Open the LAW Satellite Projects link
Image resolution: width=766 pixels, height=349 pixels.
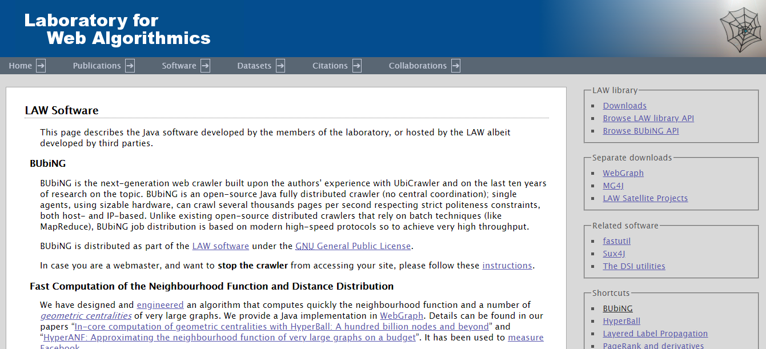(645, 198)
